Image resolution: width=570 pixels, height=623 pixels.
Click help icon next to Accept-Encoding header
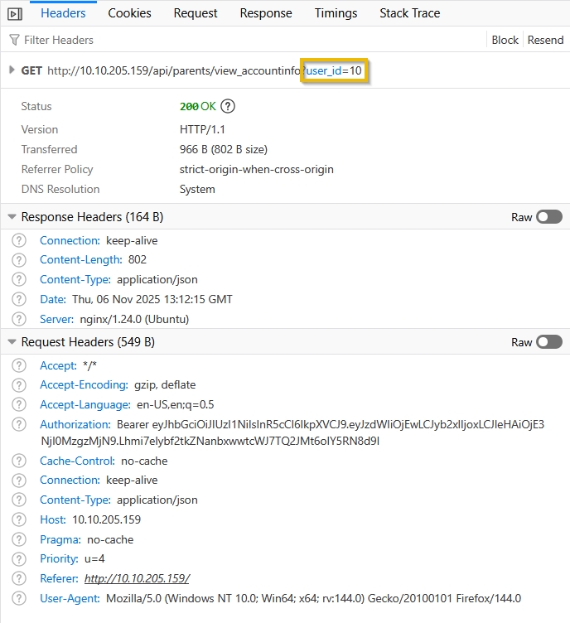tap(19, 385)
